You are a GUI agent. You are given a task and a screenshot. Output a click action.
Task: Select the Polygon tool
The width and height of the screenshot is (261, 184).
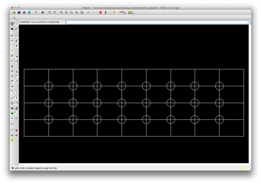[x=16, y=109]
